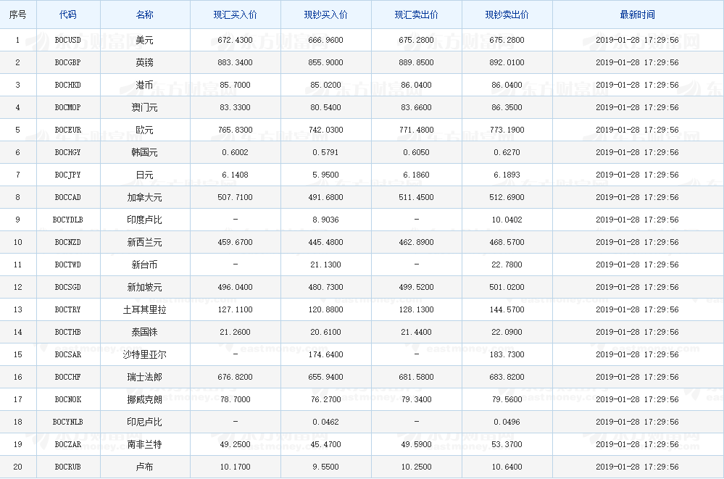Click the 代码 column header
Screen dimensions: 724x479
[x=68, y=14]
